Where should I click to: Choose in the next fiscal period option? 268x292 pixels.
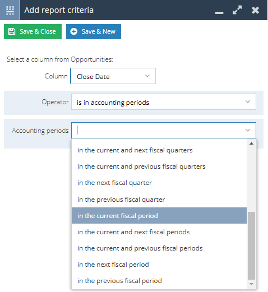pyautogui.click(x=159, y=265)
